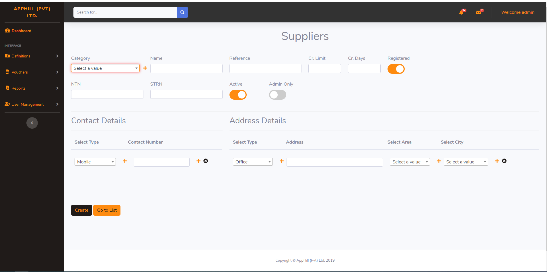Add new city via plus icon
Viewport: 547px width, 272px height.
click(x=497, y=161)
